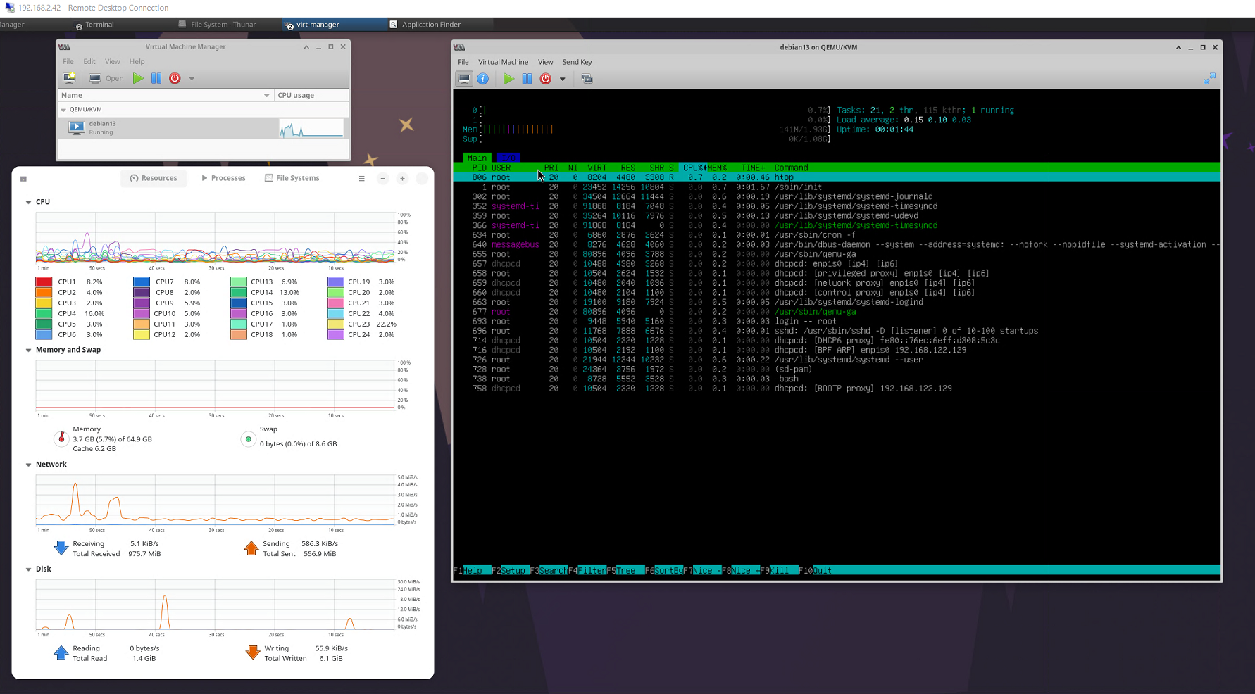Viewport: 1255px width, 694px height.
Task: Click the manage VM snapshots icon
Action: 587,79
